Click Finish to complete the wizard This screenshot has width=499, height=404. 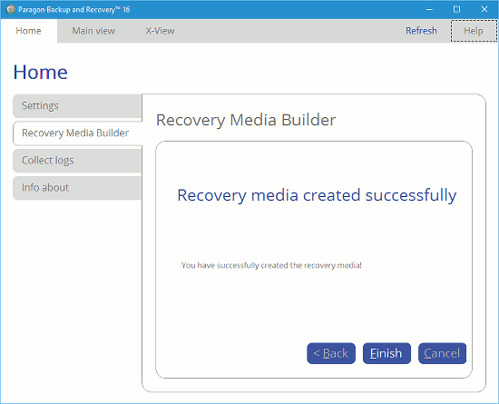pos(386,353)
